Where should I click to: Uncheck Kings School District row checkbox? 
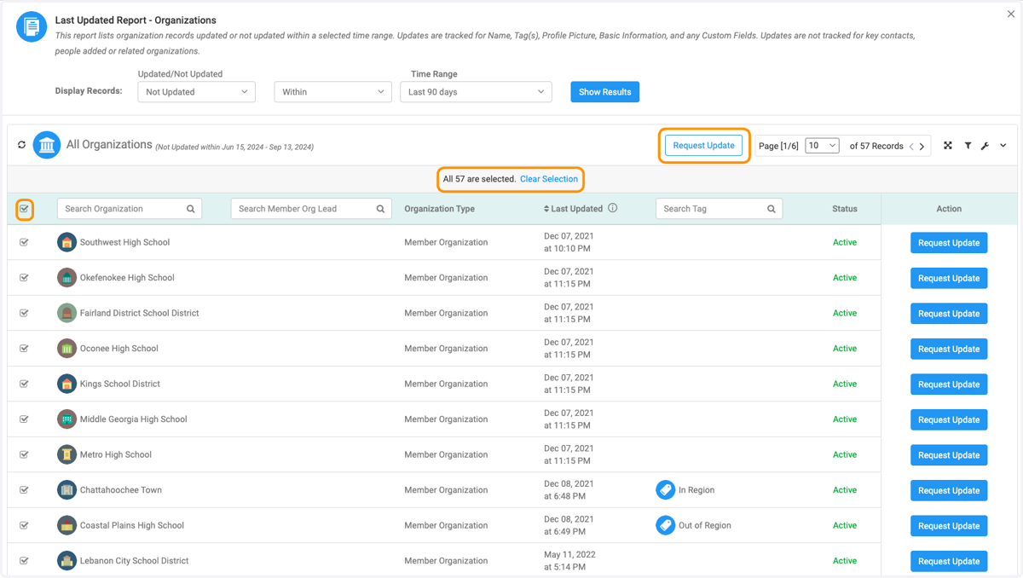24,384
